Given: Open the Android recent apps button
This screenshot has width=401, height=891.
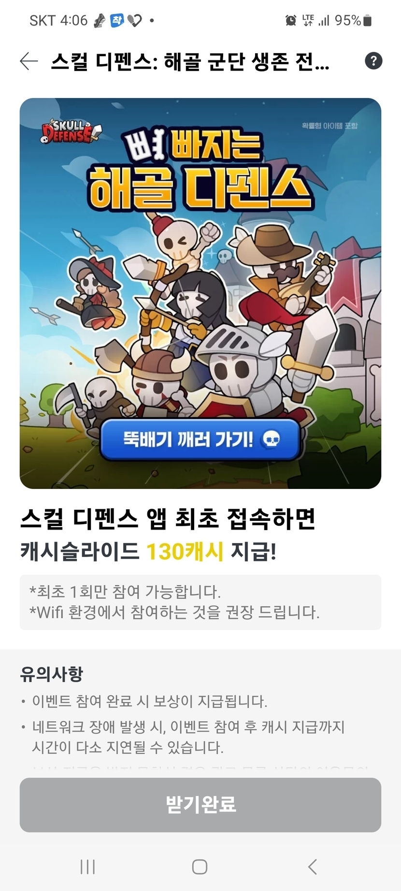Looking at the screenshot, I should coord(87,867).
